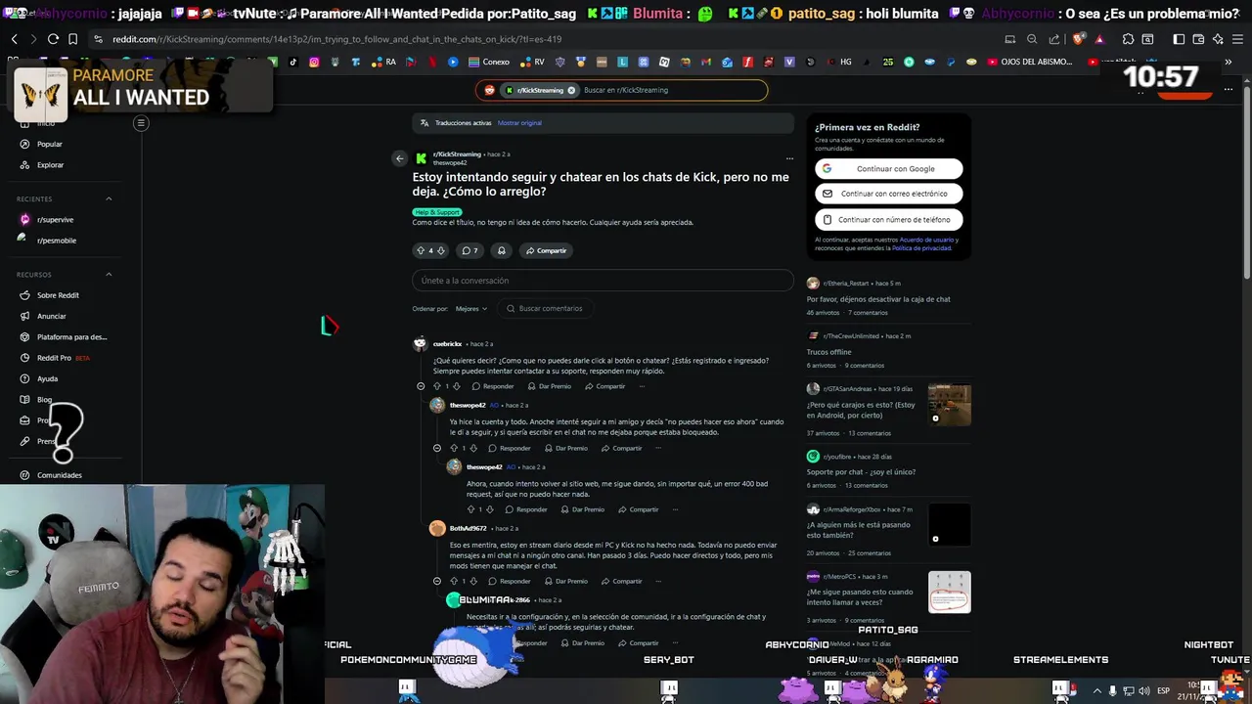Open OJOS DEL ABISMO bookmark

[x=1029, y=62]
